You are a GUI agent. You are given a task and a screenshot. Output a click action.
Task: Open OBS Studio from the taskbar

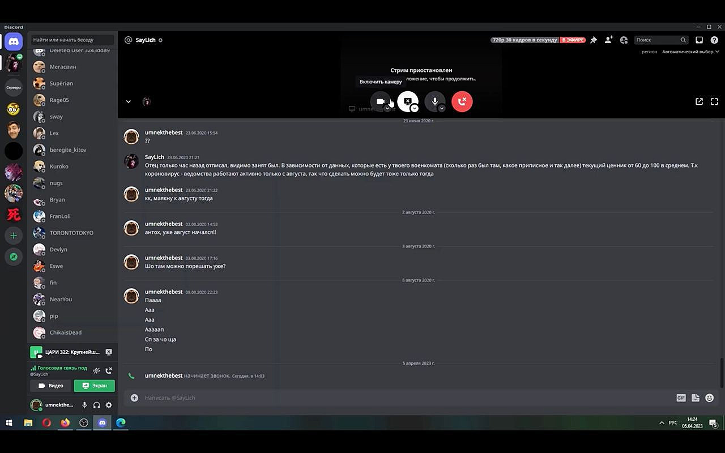[x=84, y=422]
